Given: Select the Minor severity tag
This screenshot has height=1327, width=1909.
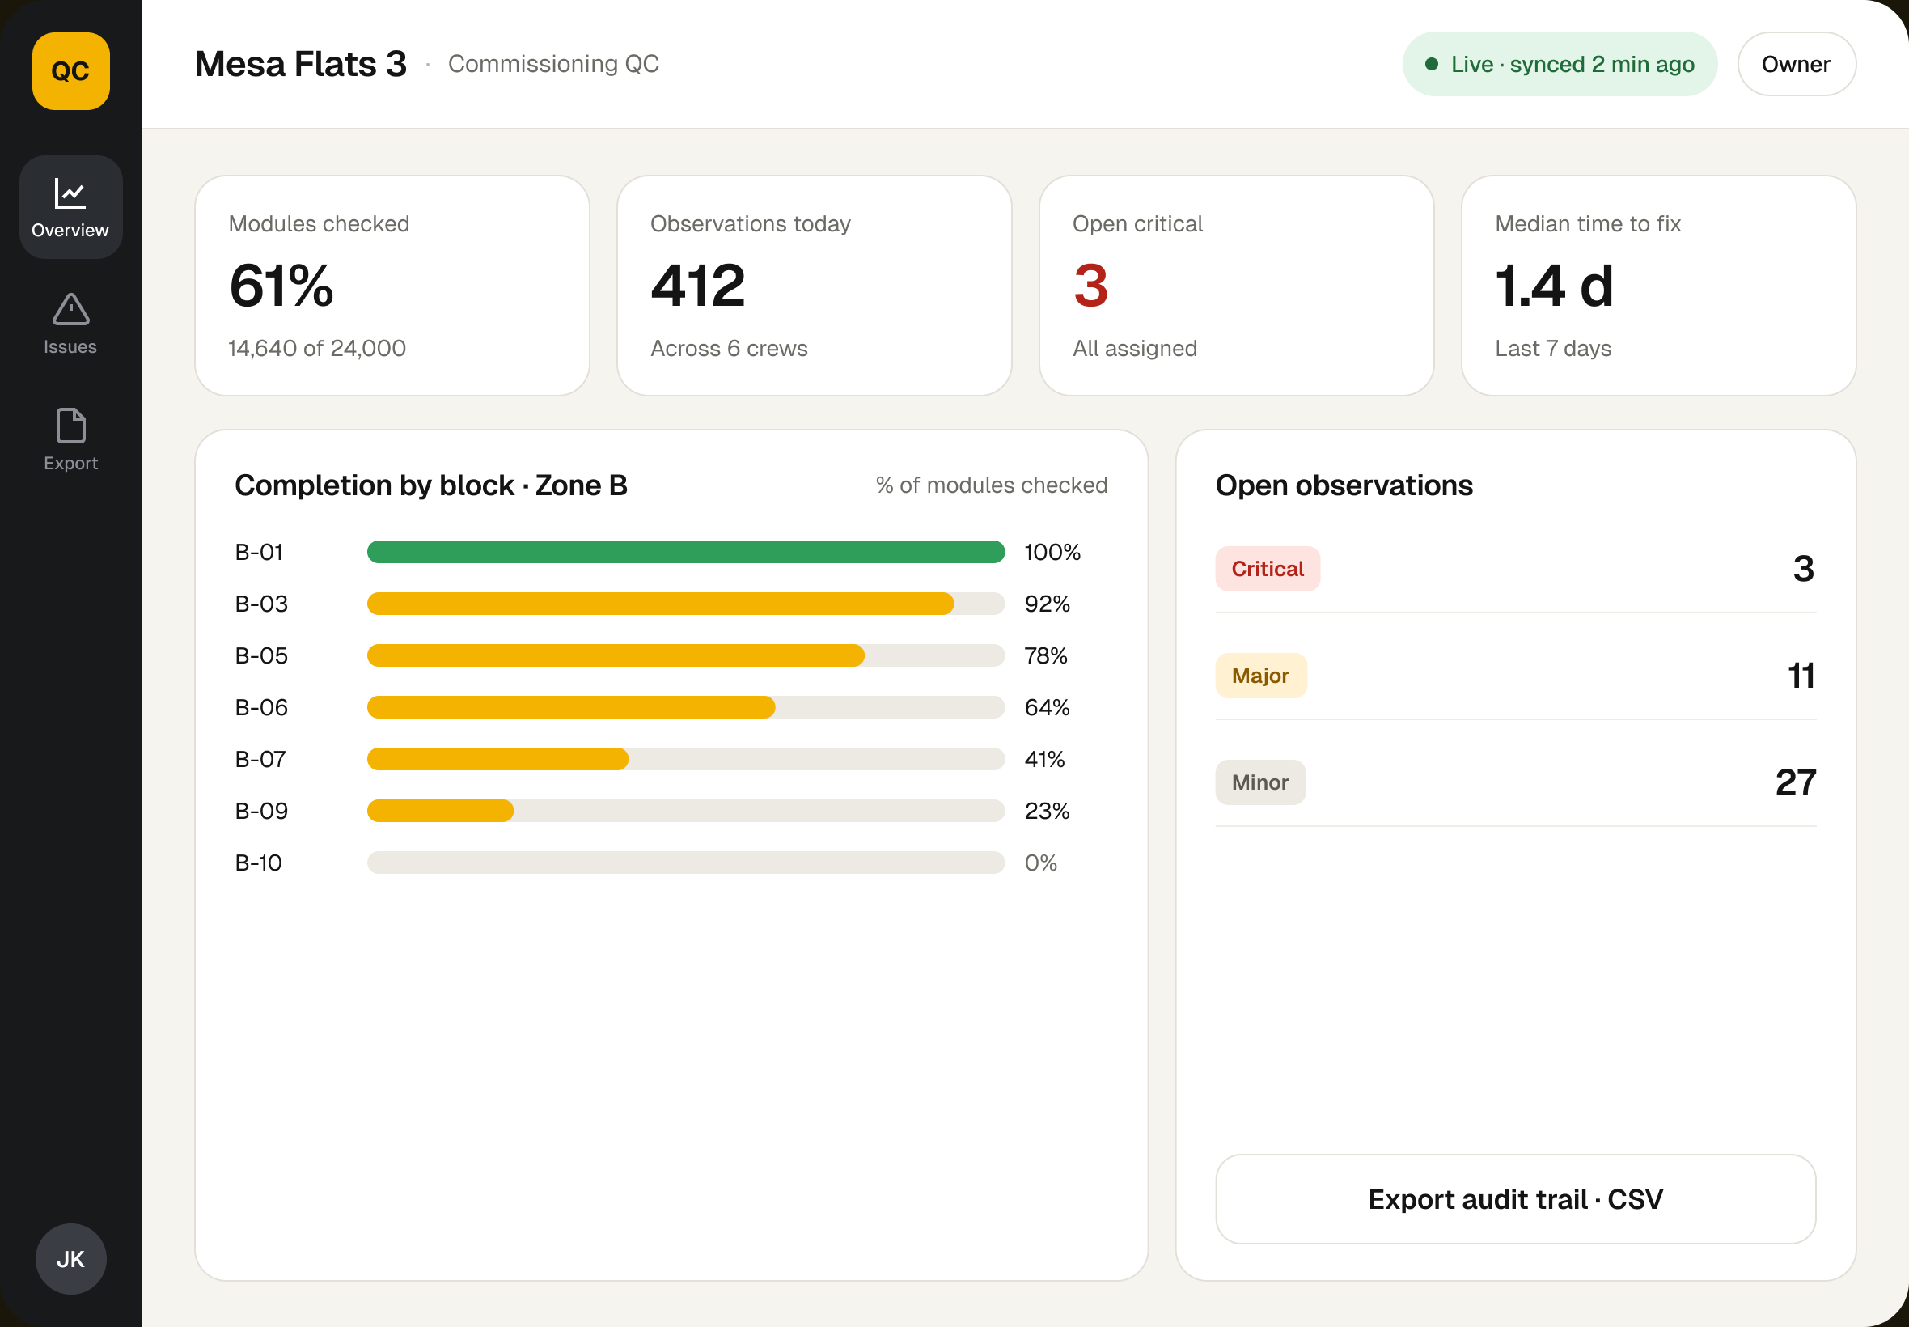Looking at the screenshot, I should pos(1260,782).
